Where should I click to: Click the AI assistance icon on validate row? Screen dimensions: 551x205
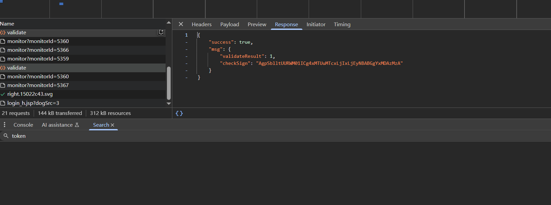tap(161, 32)
